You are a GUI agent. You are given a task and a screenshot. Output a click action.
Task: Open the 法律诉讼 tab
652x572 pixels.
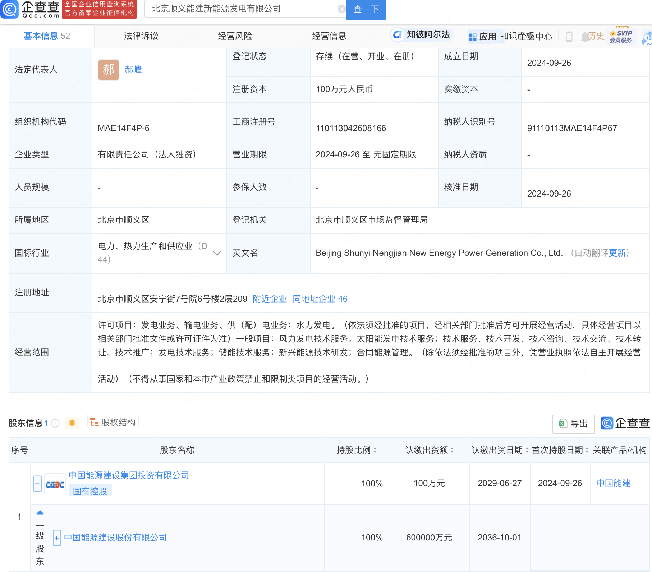click(141, 36)
